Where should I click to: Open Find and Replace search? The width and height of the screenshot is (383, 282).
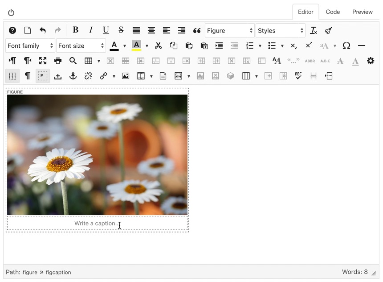73,61
